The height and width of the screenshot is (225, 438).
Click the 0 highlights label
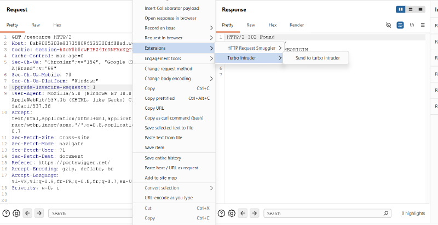click(413, 214)
